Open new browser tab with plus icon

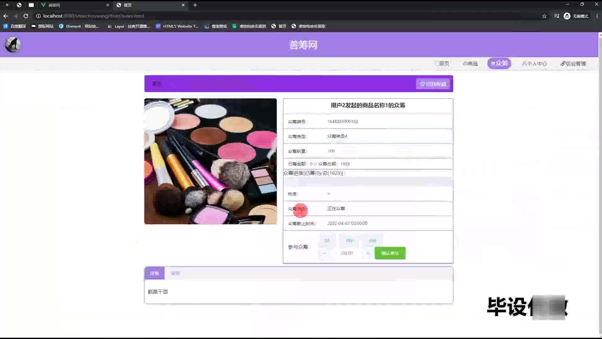(x=195, y=5)
